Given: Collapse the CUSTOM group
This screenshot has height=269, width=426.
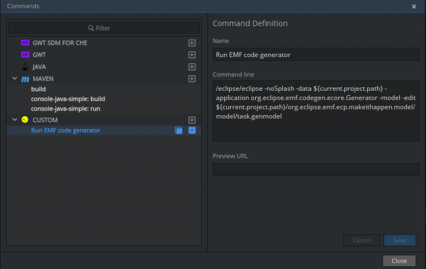Looking at the screenshot, I should pyautogui.click(x=15, y=120).
